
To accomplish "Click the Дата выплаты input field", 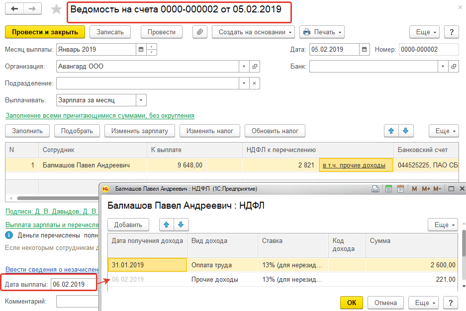I will pyautogui.click(x=74, y=284).
